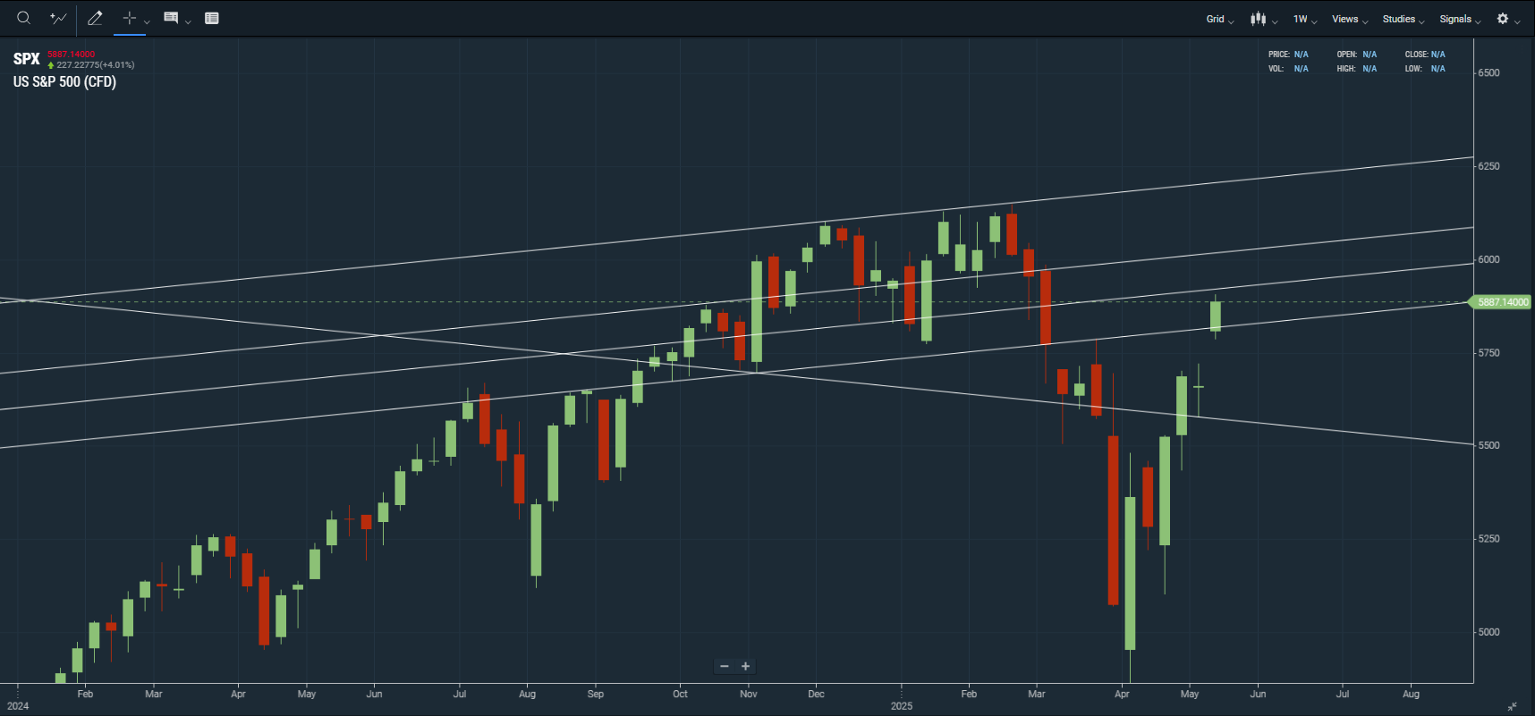Click the 5500 price axis label

pyautogui.click(x=1488, y=445)
